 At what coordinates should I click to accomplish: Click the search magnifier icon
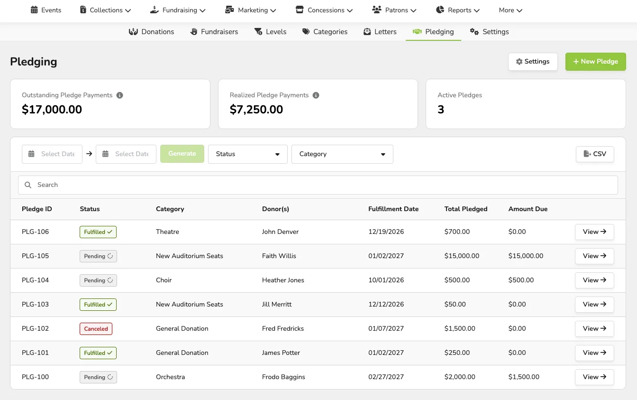(x=28, y=185)
